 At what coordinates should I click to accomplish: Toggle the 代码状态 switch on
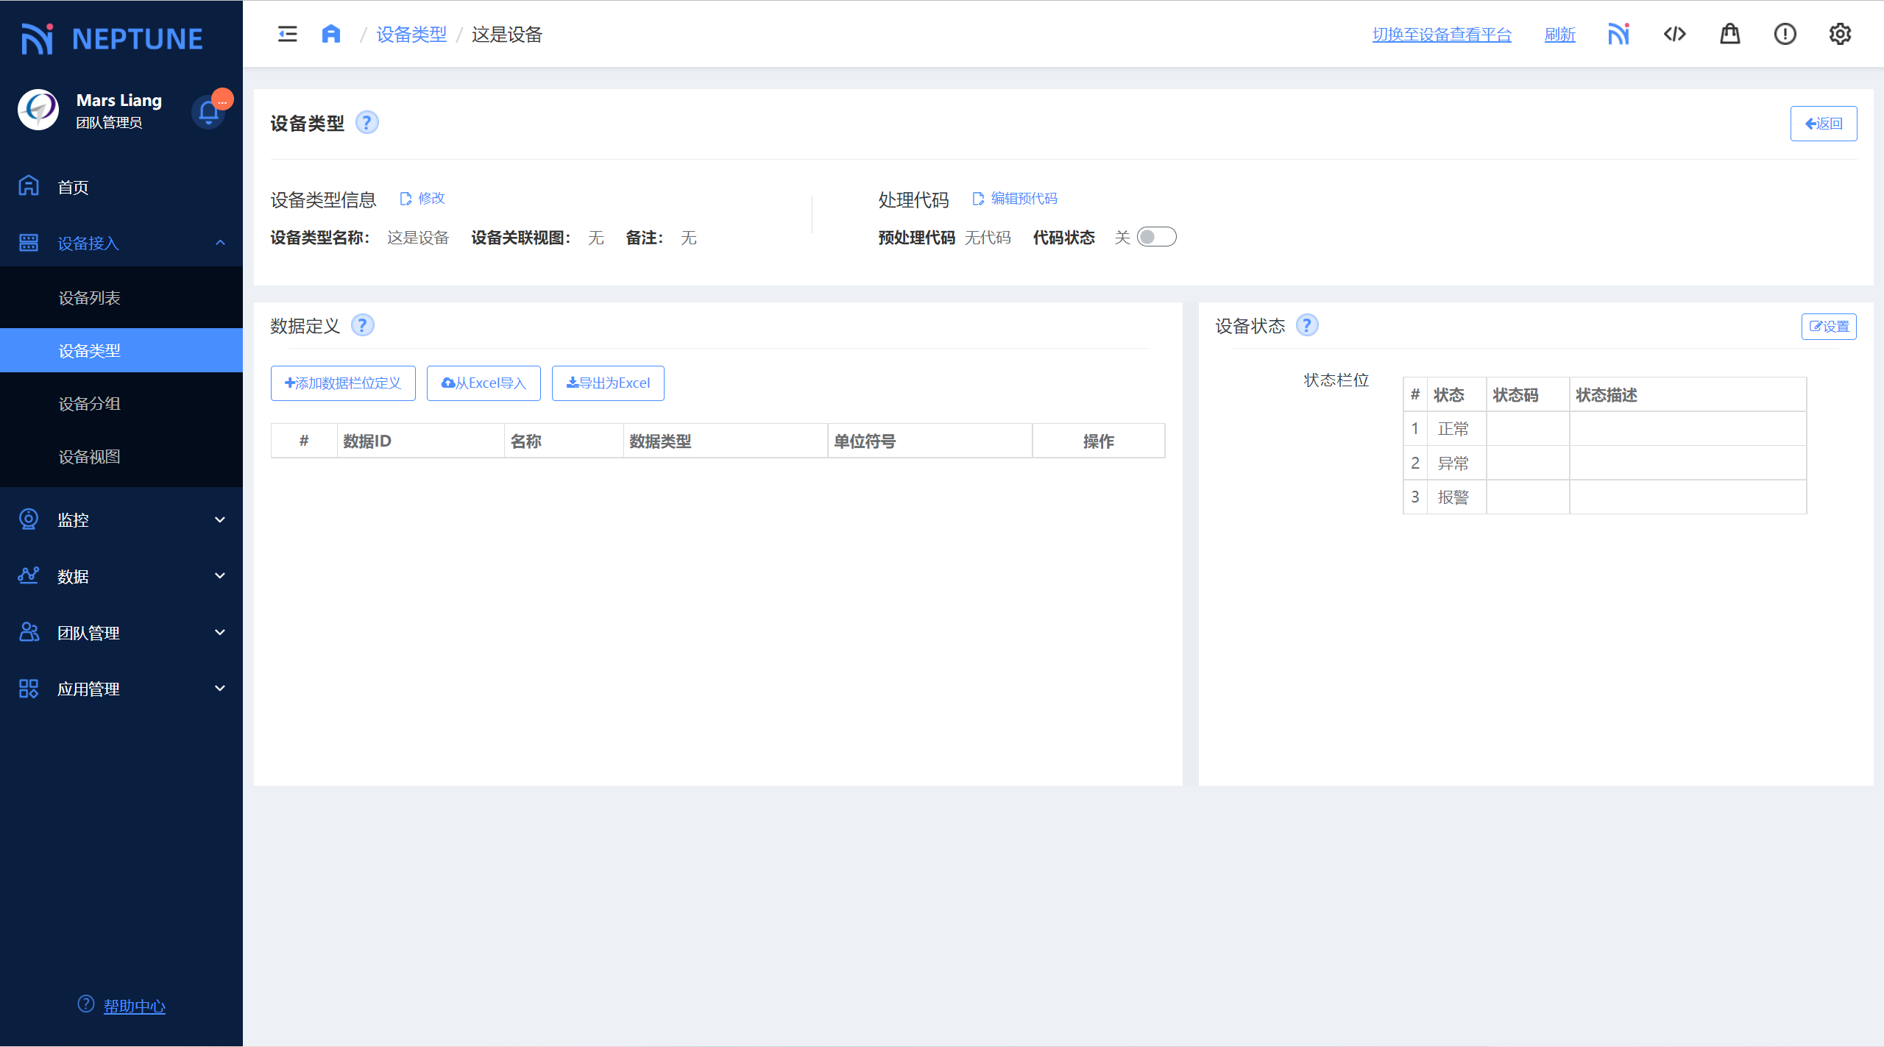point(1156,237)
